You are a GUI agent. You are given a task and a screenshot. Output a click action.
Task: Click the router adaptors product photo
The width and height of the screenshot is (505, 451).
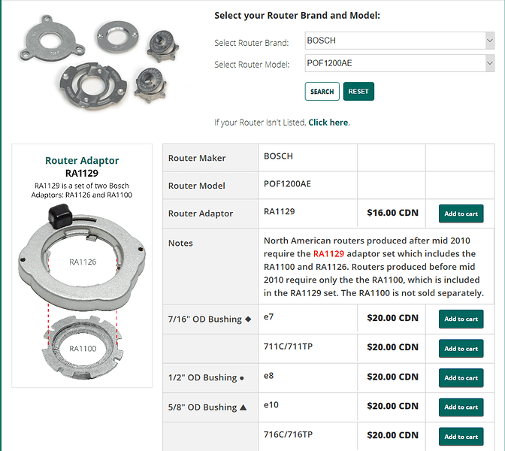(99, 62)
